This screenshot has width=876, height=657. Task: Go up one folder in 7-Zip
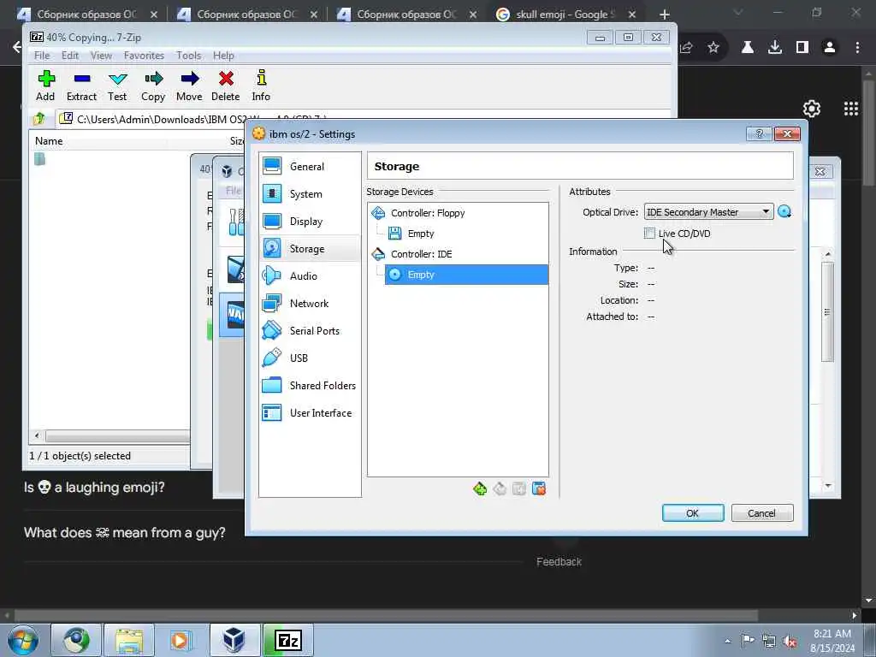[39, 118]
